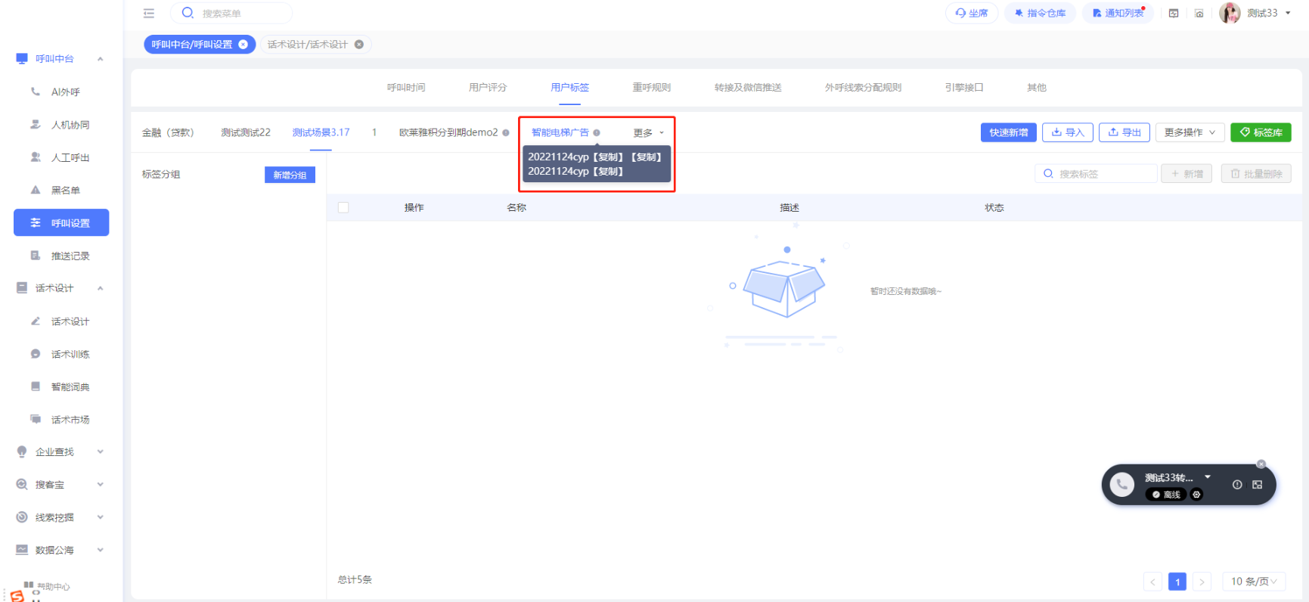Click the screen monitor icon in top bar

coord(1174,13)
